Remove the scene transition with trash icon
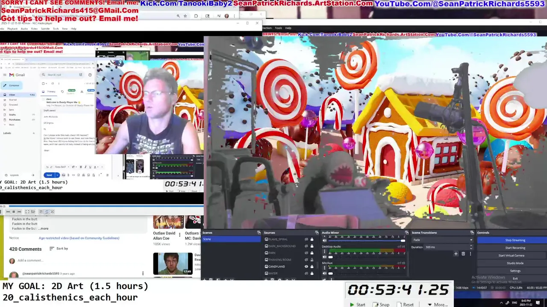 (463, 254)
